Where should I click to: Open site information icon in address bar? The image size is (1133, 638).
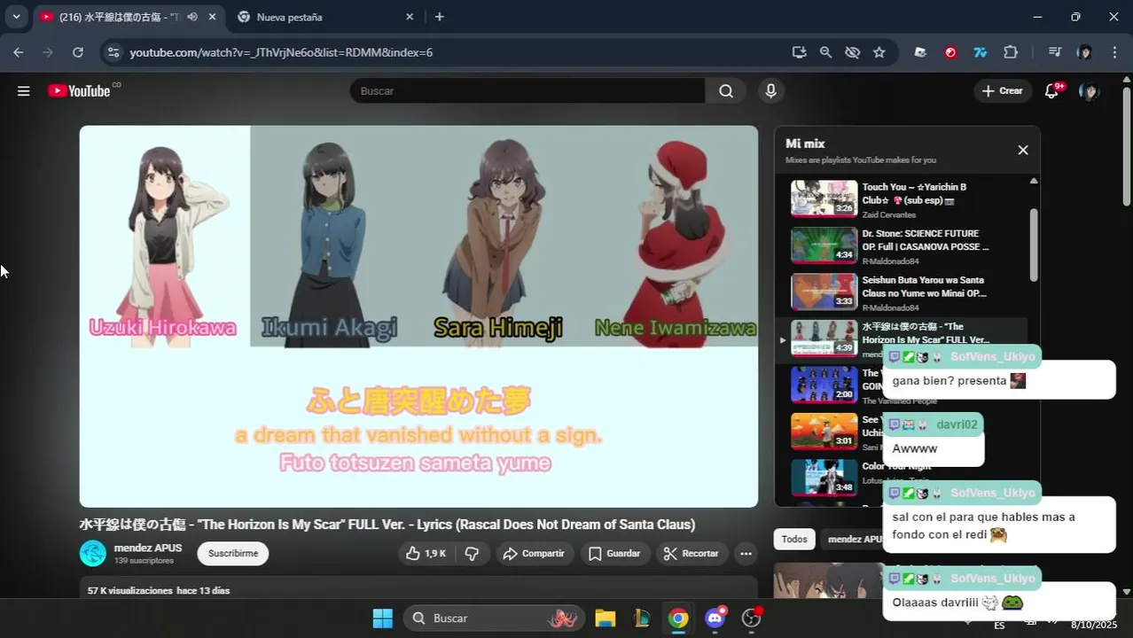click(113, 52)
